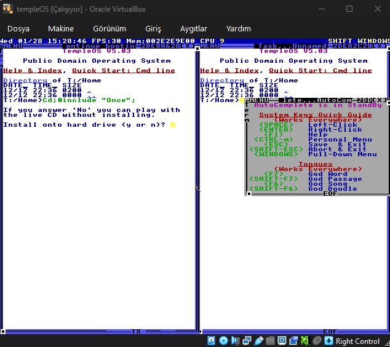Click the 'Right Control' host key label
The height and width of the screenshot is (347, 390).
[357, 341]
